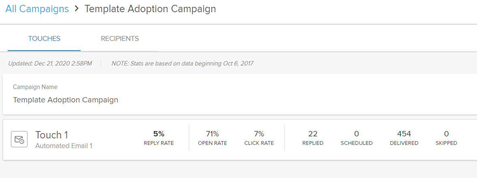
Task: Open the RECIPIENTS tab
Action: (x=120, y=38)
